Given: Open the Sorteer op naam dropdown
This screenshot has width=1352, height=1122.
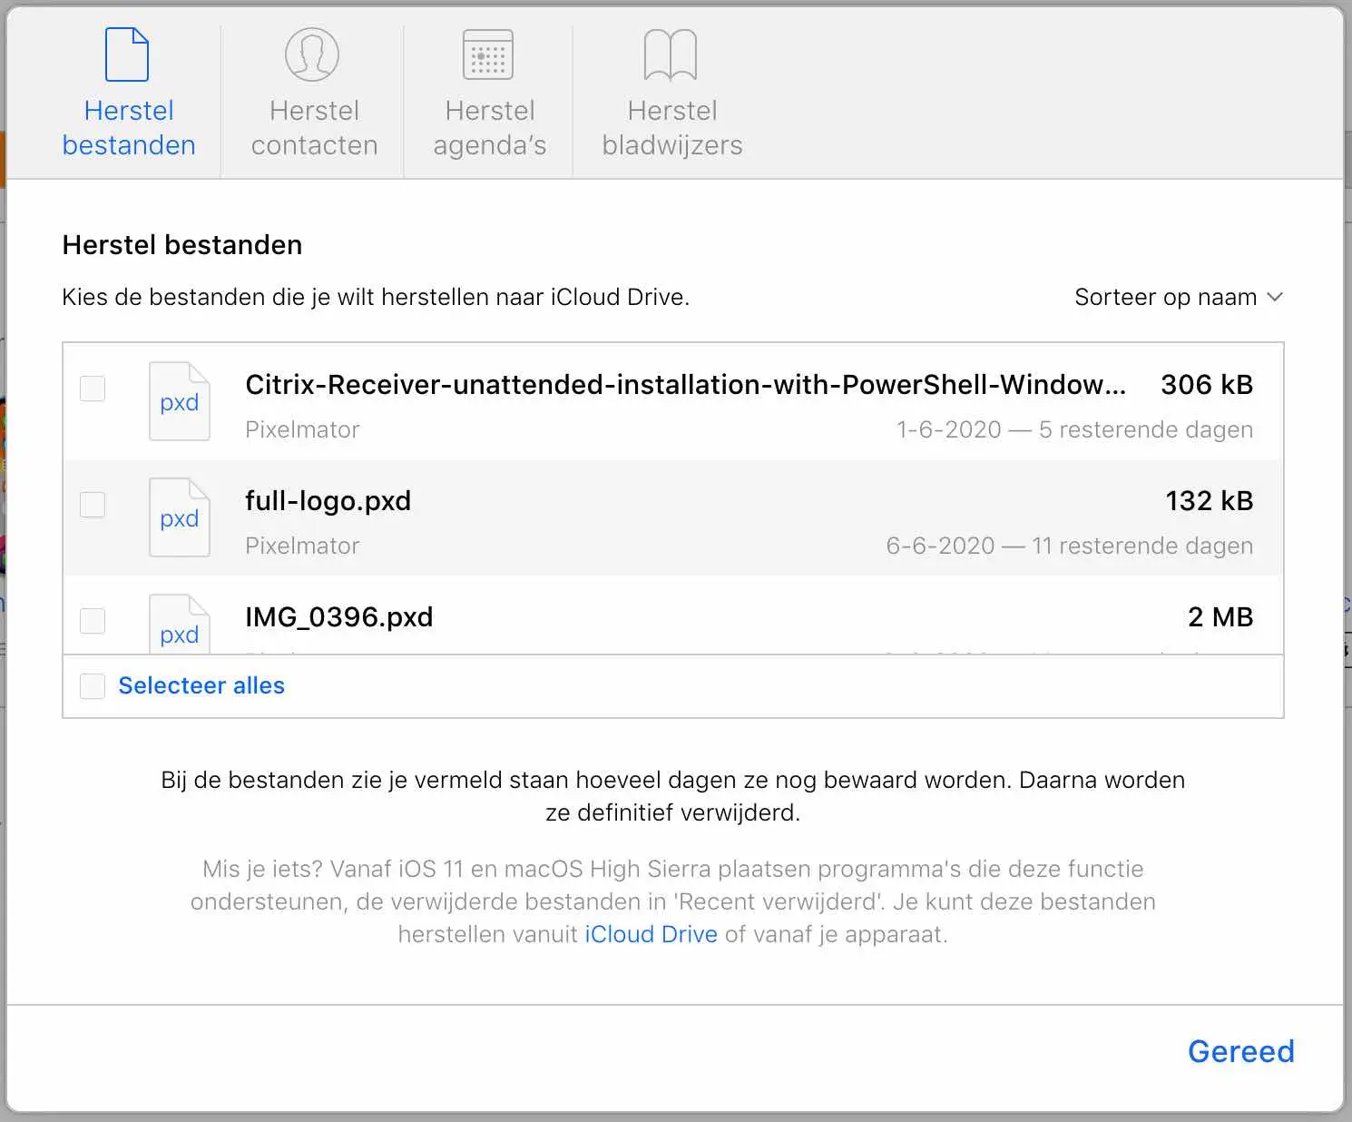Looking at the screenshot, I should 1179,297.
